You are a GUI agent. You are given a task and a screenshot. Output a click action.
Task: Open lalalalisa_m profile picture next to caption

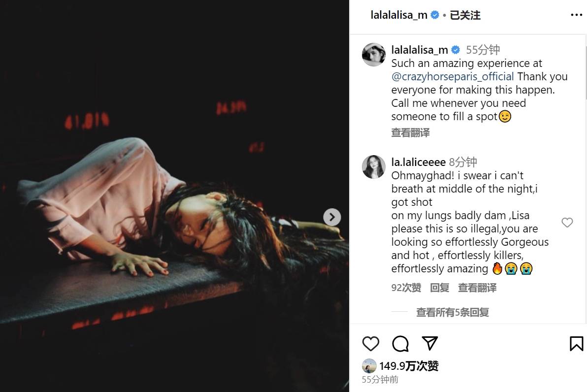[374, 55]
